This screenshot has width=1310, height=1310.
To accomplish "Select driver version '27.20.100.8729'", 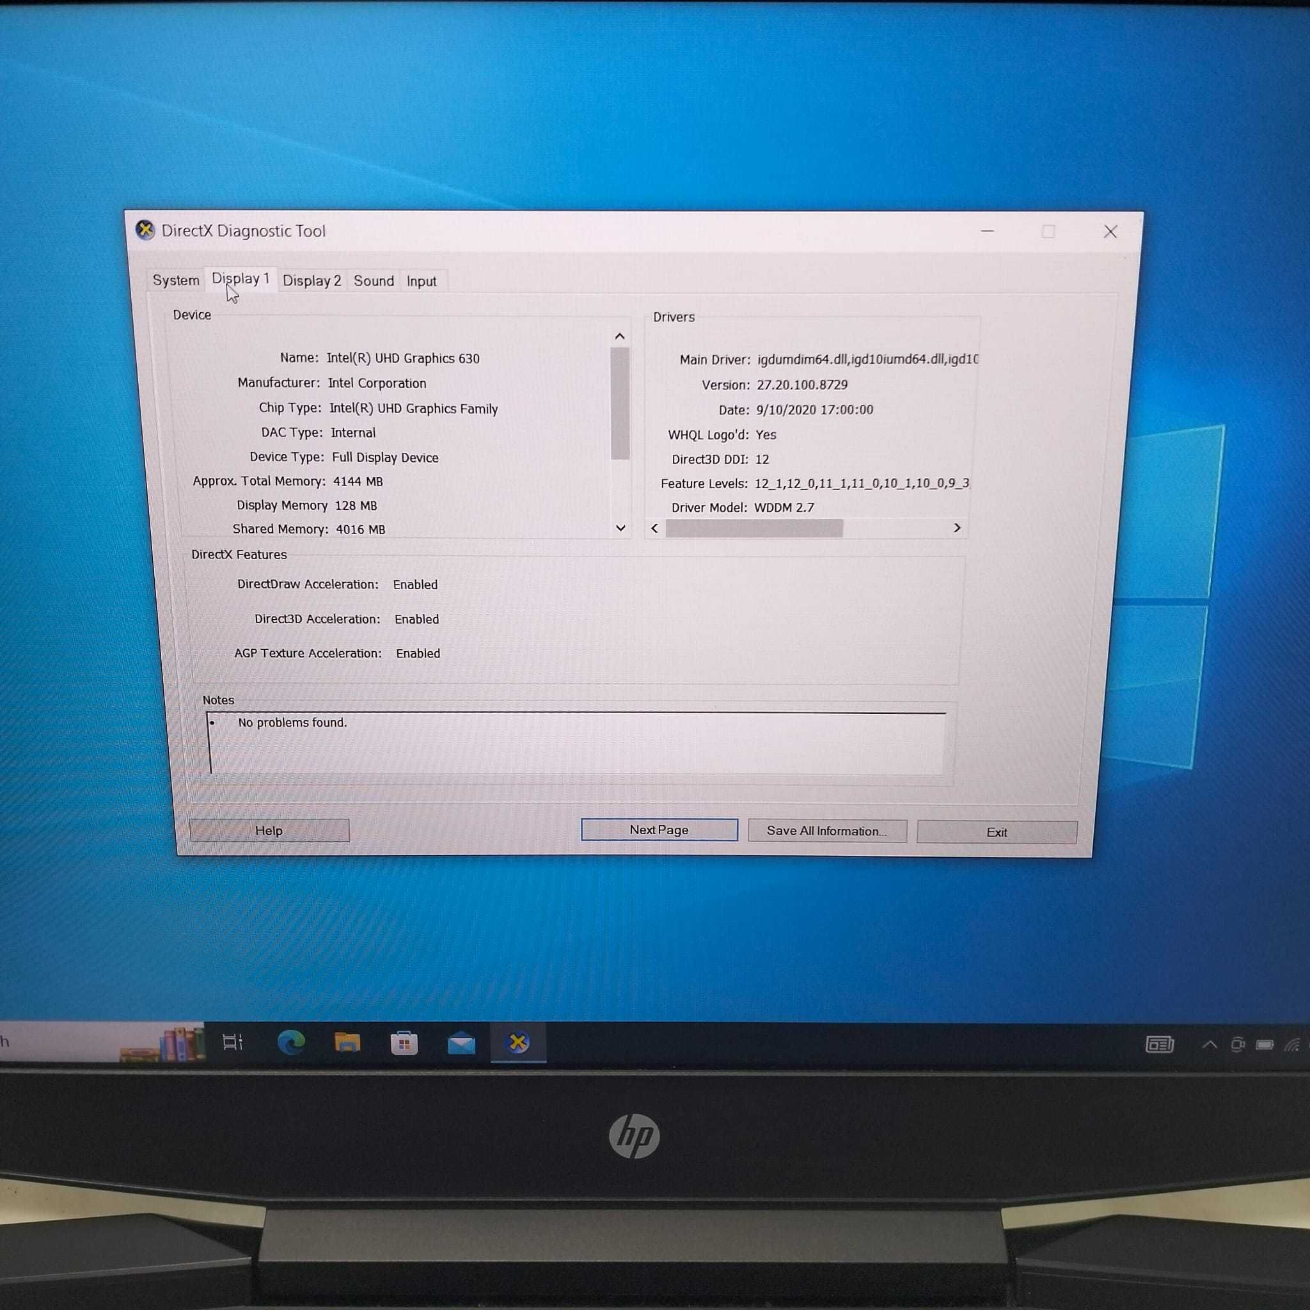I will click(x=802, y=384).
